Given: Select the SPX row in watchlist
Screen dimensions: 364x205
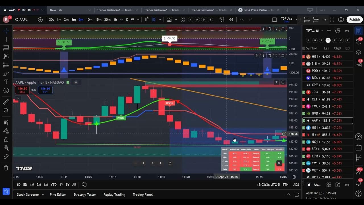Looking at the screenshot, I should [327, 149].
